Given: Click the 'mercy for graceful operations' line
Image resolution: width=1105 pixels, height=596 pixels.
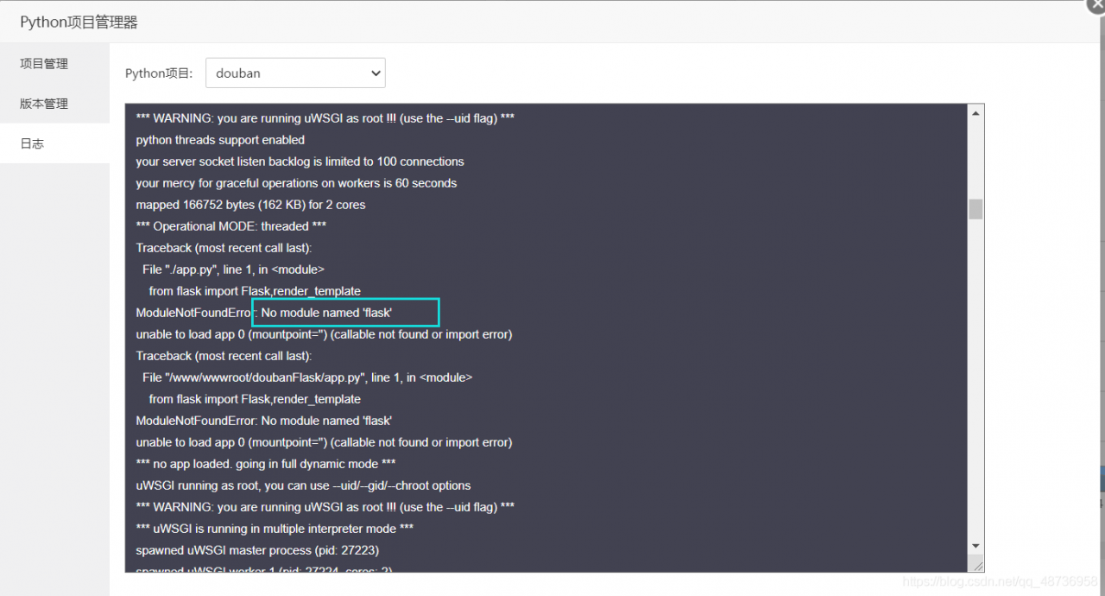Looking at the screenshot, I should point(296,183).
